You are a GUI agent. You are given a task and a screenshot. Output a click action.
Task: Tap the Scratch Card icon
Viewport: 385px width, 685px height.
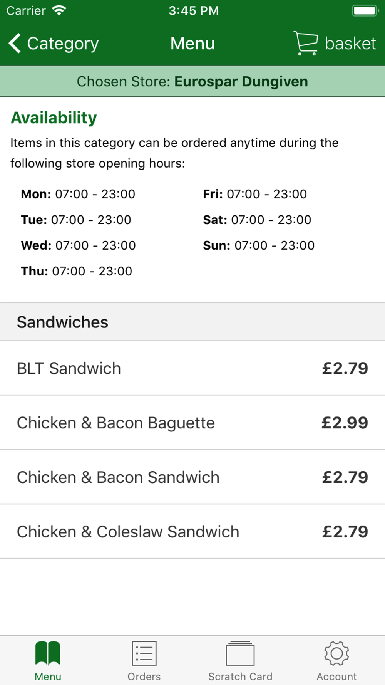pos(240,653)
